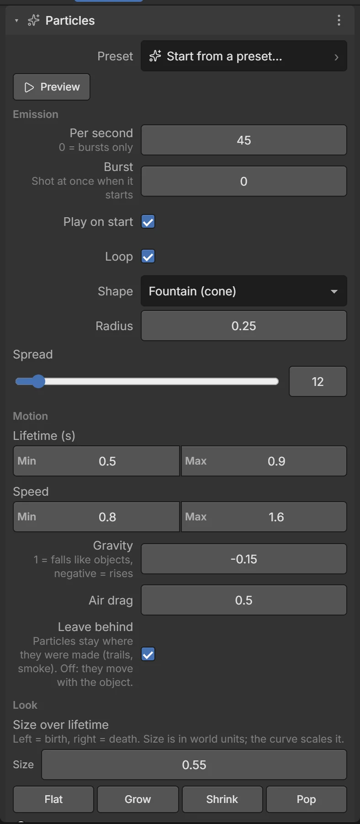This screenshot has height=824, width=360.
Task: Open the Shape Fountain (cone) dropdown
Action: pos(244,291)
